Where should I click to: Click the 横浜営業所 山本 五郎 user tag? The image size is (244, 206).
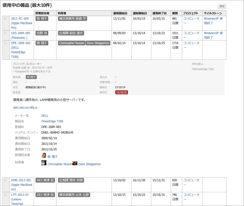74,195
